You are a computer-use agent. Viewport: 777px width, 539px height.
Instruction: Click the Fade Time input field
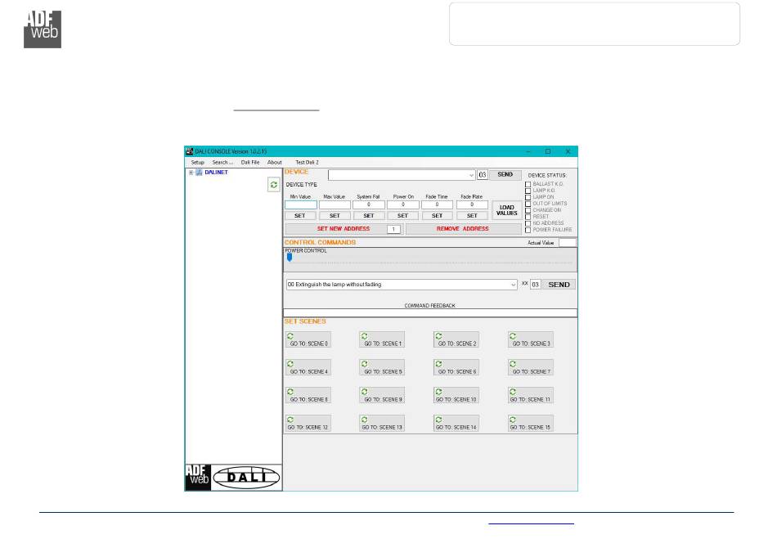pos(437,204)
